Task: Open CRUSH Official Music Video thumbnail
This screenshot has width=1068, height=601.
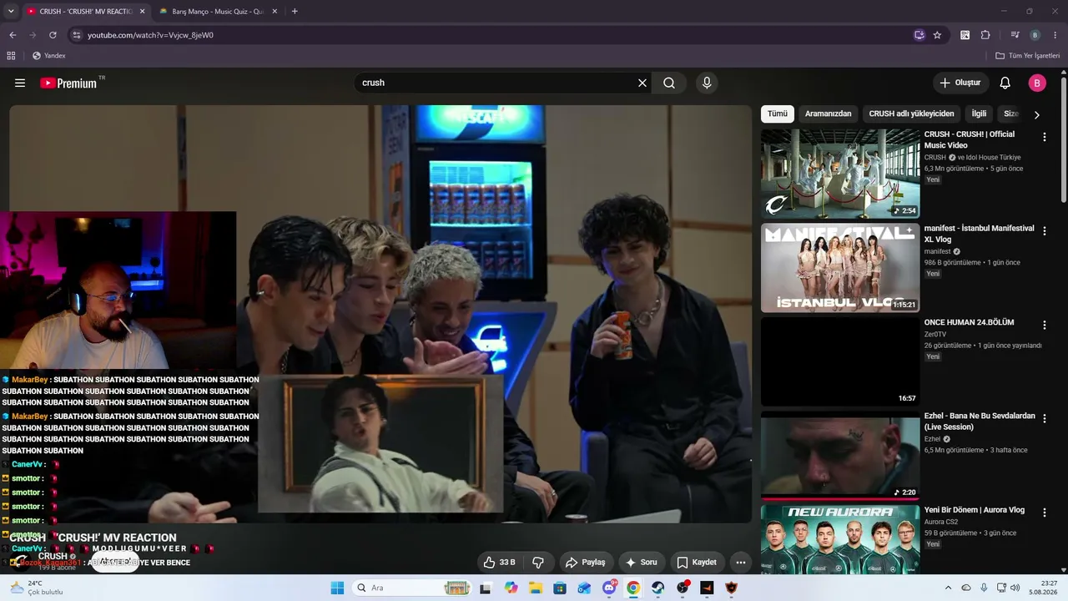Action: pos(840,174)
